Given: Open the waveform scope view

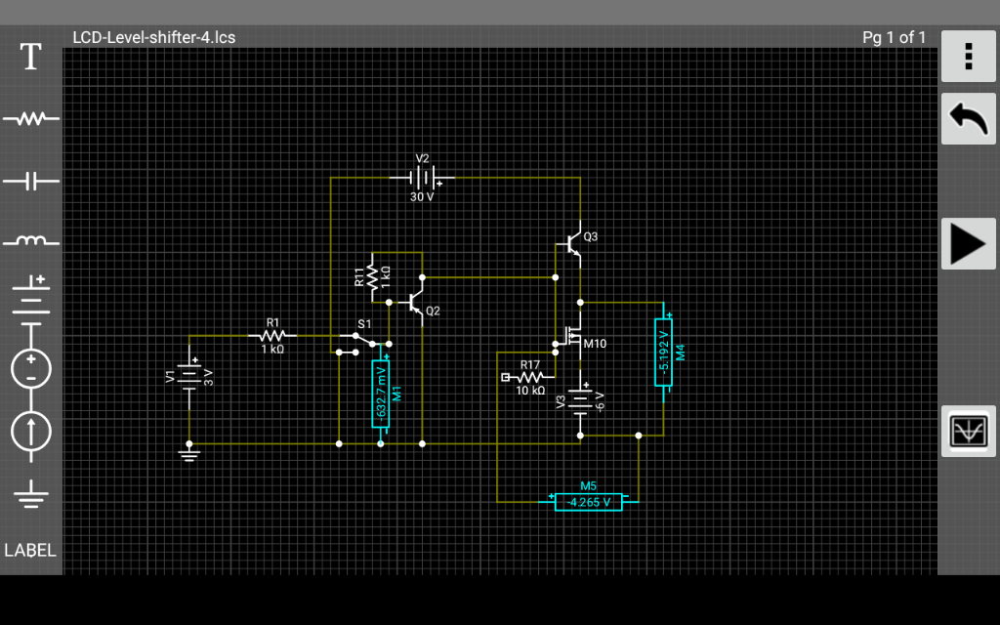Looking at the screenshot, I should click(x=968, y=431).
